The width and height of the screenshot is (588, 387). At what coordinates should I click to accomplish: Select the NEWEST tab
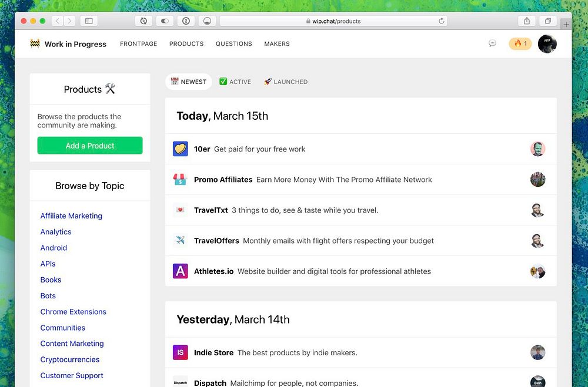point(189,82)
